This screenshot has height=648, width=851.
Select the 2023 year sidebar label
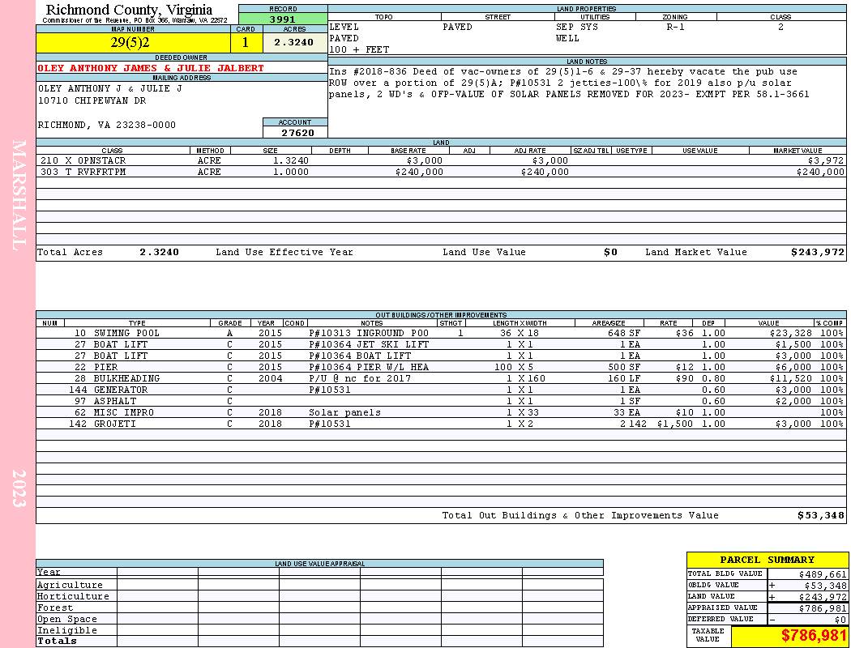tap(19, 488)
